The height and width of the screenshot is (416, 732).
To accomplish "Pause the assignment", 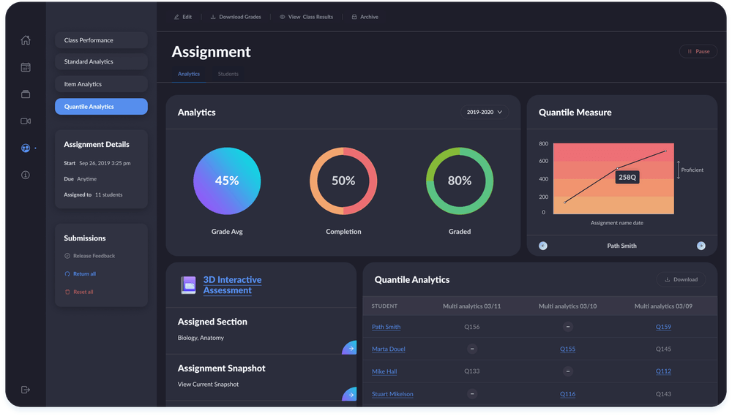I will tap(698, 52).
